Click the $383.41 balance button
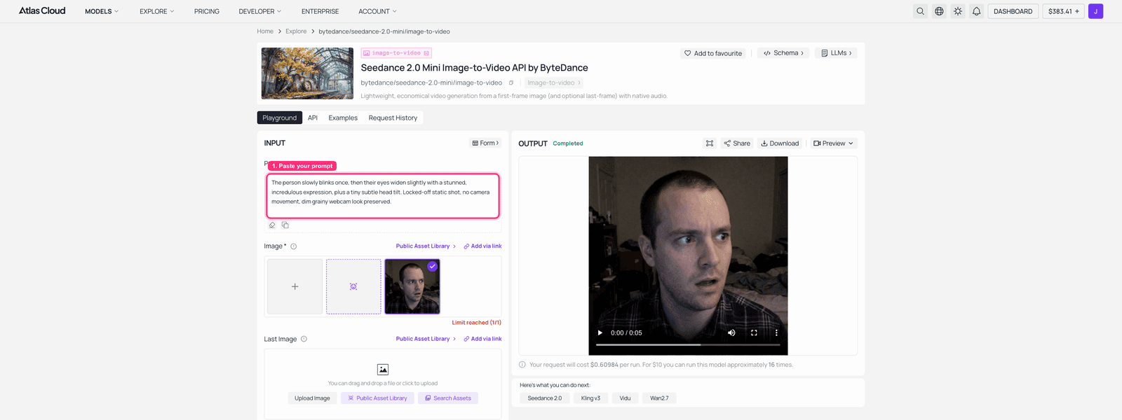This screenshot has width=1122, height=420. [x=1064, y=11]
